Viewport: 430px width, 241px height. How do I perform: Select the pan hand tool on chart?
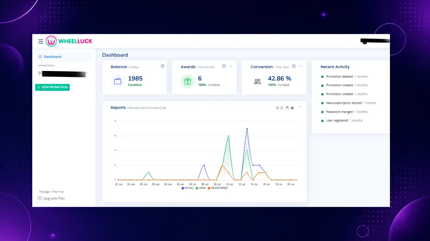coord(287,108)
